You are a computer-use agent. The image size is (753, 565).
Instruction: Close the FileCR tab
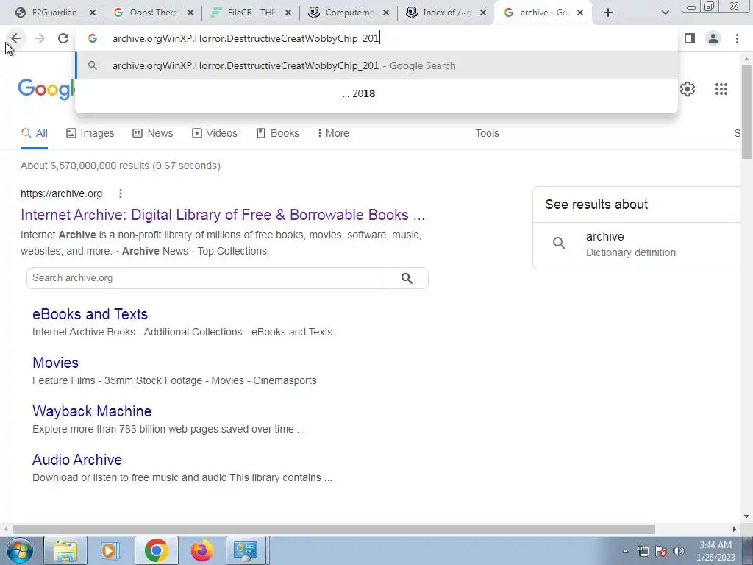[288, 13]
